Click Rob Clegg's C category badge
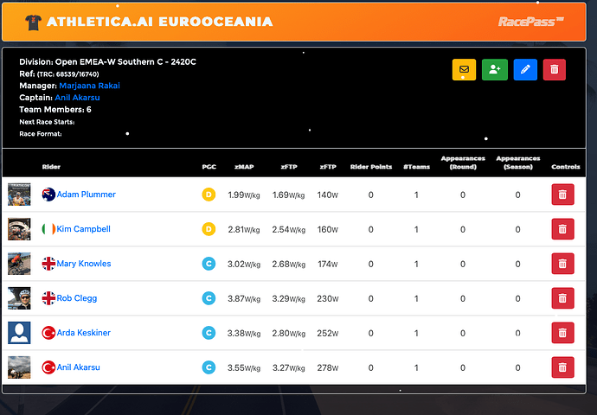Viewport: 597px width, 415px height. (x=209, y=298)
